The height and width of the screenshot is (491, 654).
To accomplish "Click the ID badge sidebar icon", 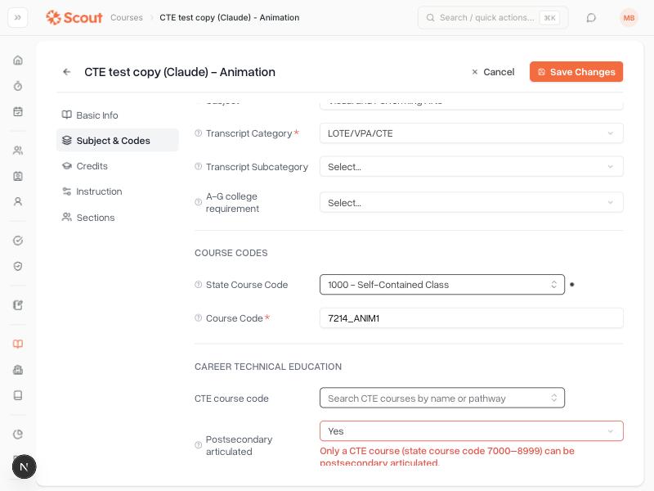I will click(18, 176).
